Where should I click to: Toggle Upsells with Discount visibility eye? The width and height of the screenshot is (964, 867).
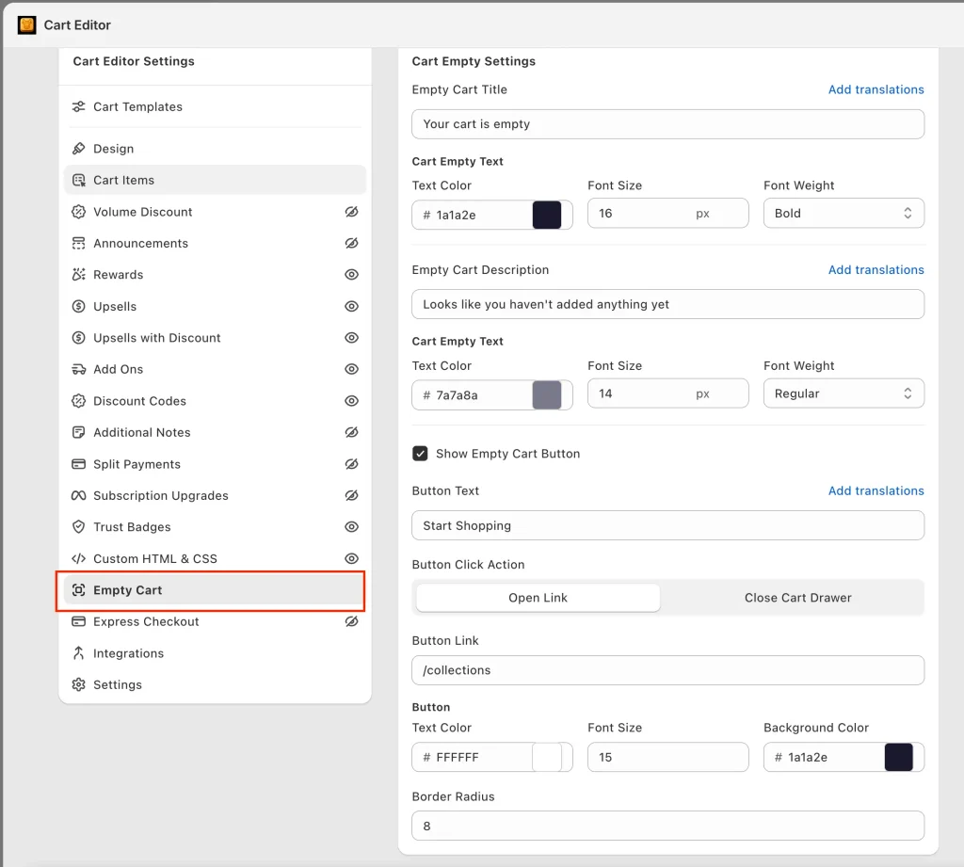coord(352,338)
